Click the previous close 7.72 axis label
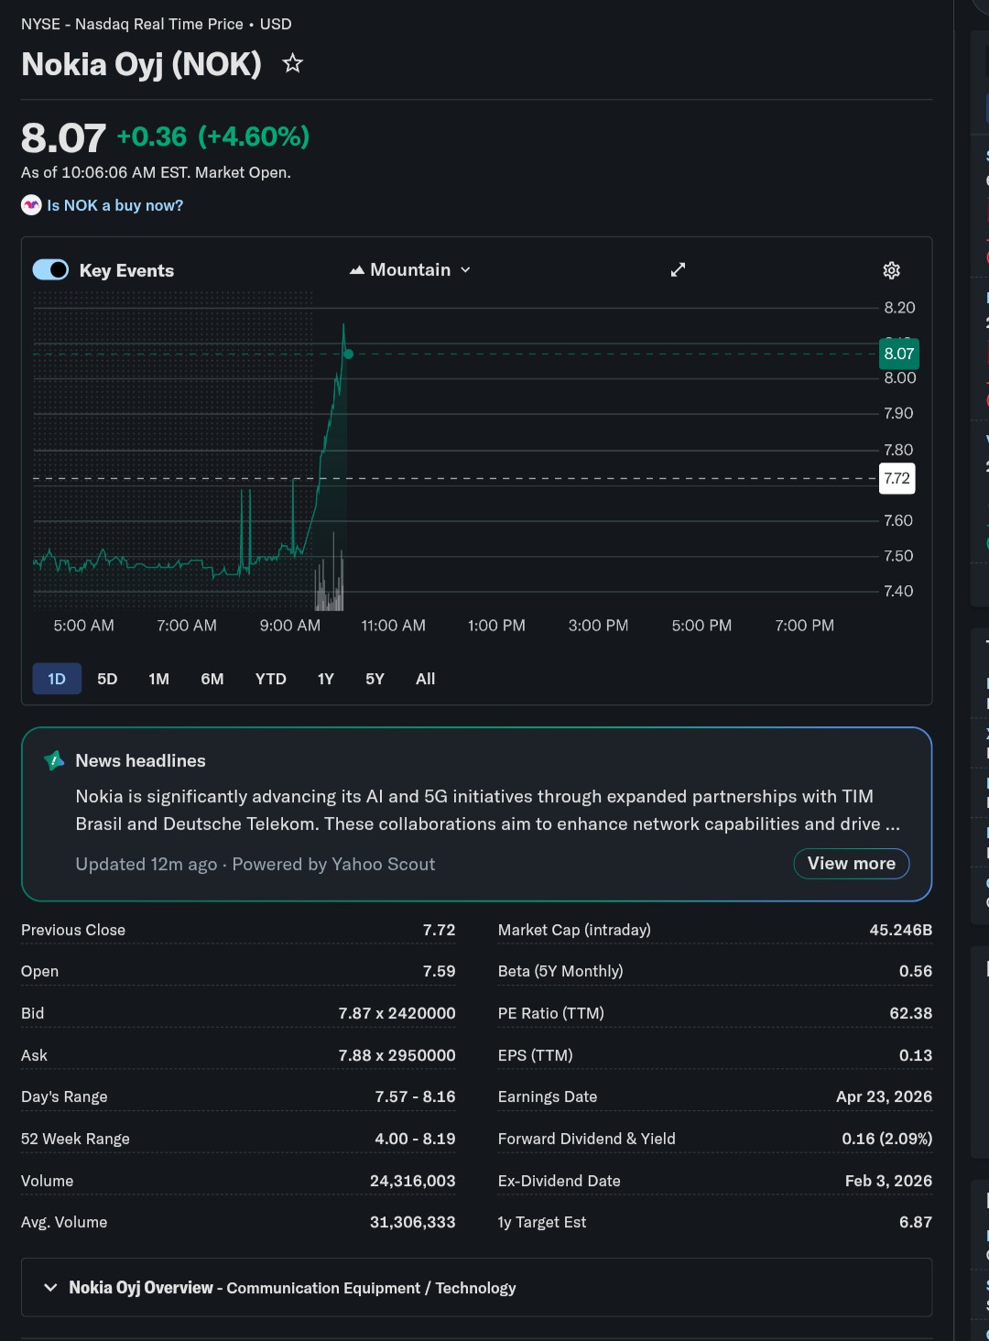 pyautogui.click(x=897, y=478)
